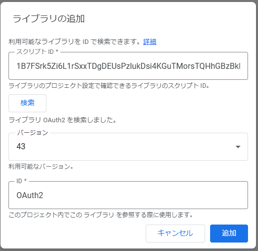The width and height of the screenshot is (258, 251).
Task: Open the 詳細 link
Action: click(150, 41)
